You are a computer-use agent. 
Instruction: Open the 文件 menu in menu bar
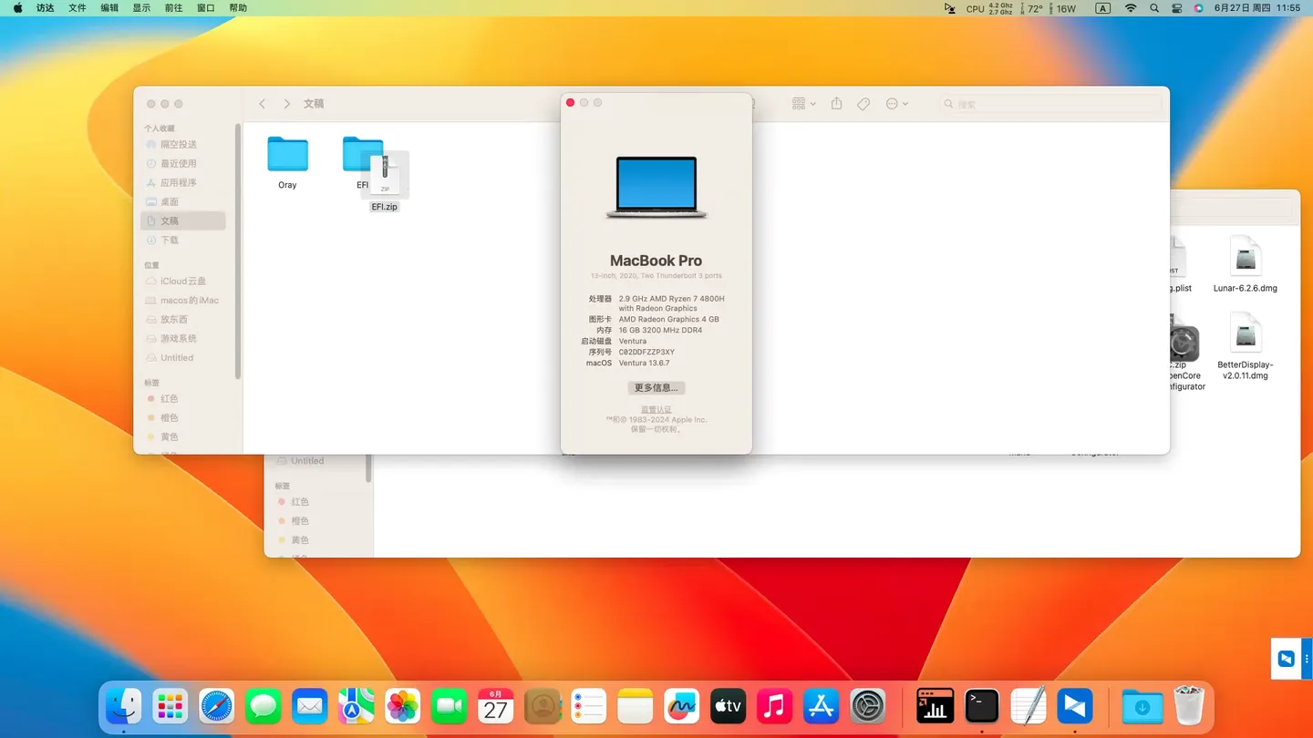[x=78, y=8]
